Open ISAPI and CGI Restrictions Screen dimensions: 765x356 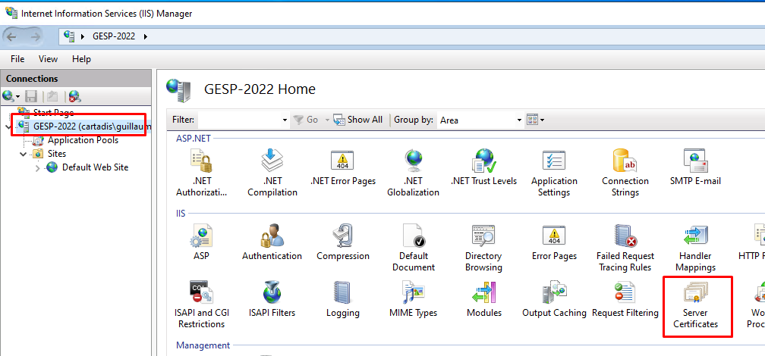click(202, 304)
